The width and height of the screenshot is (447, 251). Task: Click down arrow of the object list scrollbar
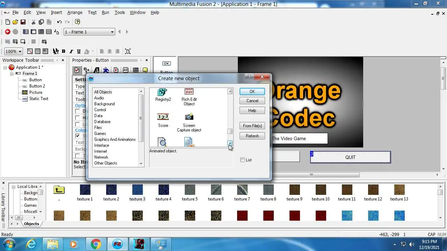pyautogui.click(x=230, y=144)
